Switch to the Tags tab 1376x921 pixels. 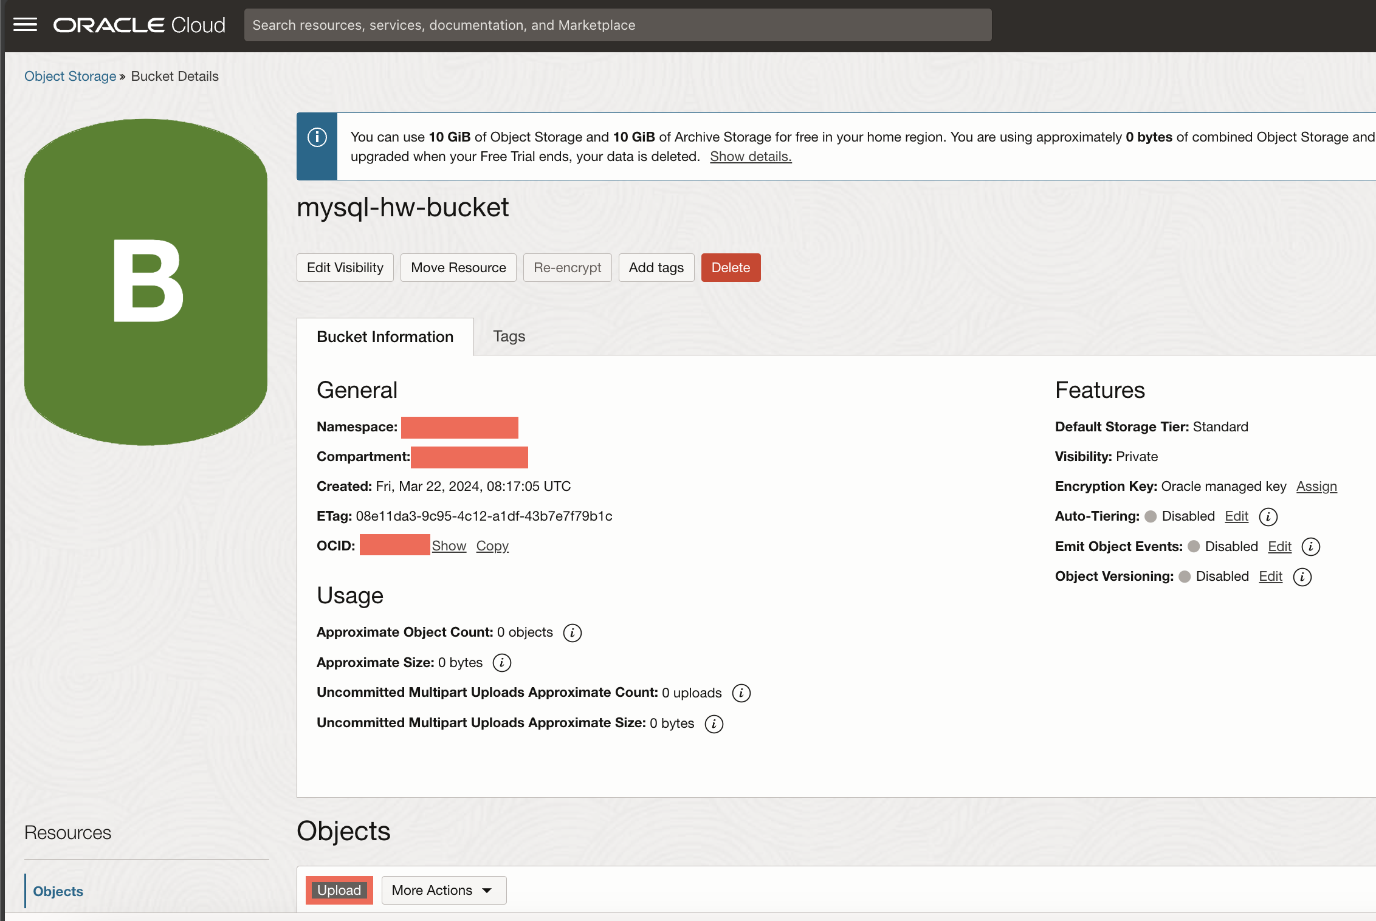[508, 336]
